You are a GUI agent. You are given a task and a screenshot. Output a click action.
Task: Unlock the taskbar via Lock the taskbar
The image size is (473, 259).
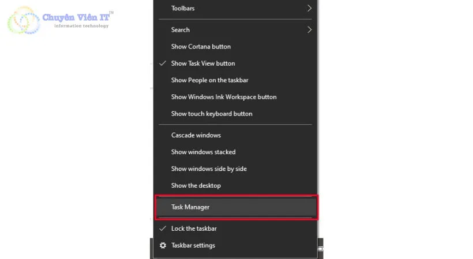pyautogui.click(x=194, y=228)
